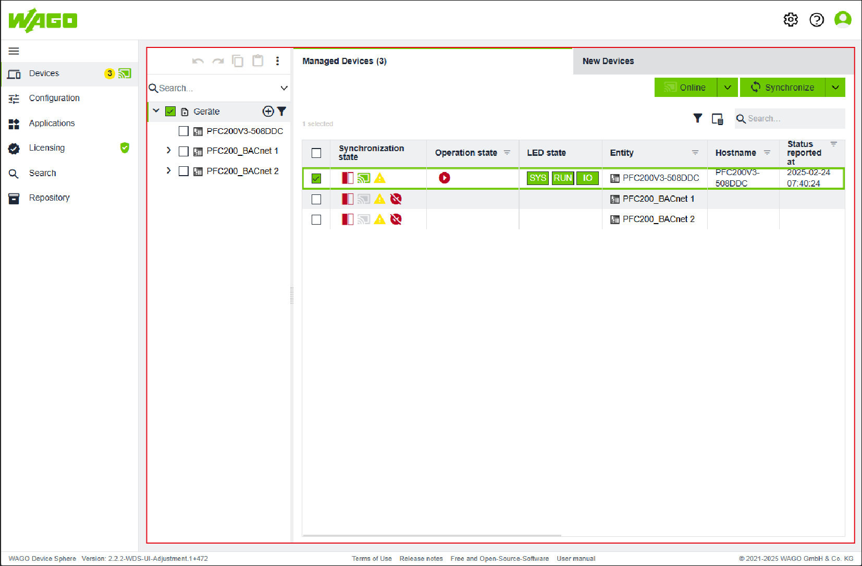Toggle the hamburger navigation menu
Viewport: 862px width, 566px height.
[14, 51]
